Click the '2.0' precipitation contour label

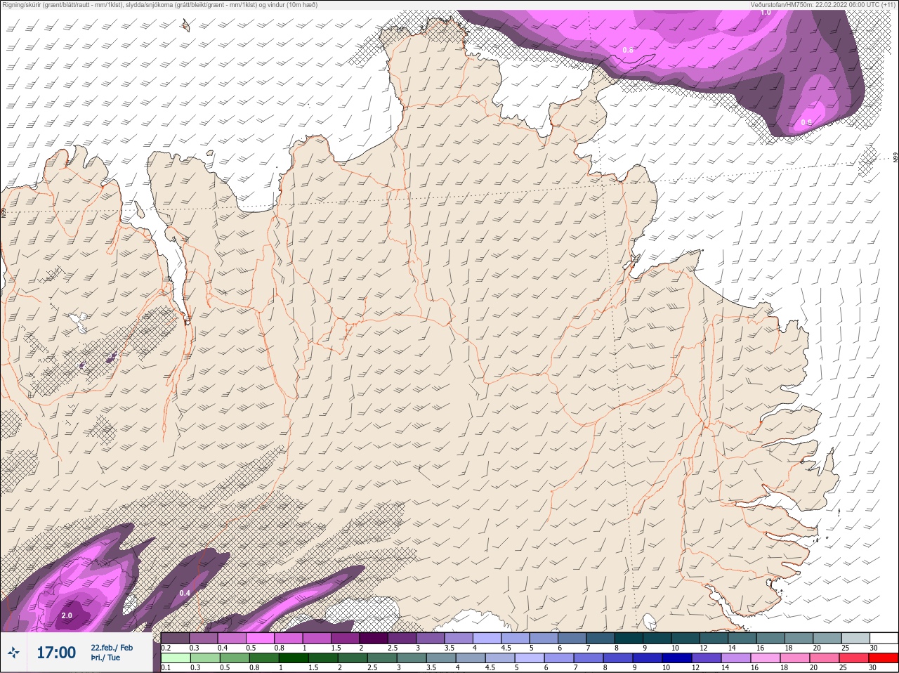point(67,615)
